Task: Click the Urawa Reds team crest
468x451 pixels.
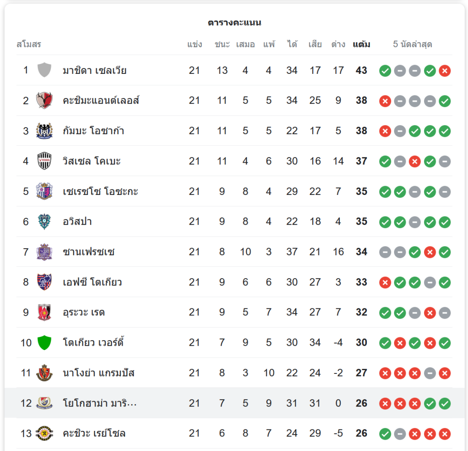Action: [x=44, y=312]
